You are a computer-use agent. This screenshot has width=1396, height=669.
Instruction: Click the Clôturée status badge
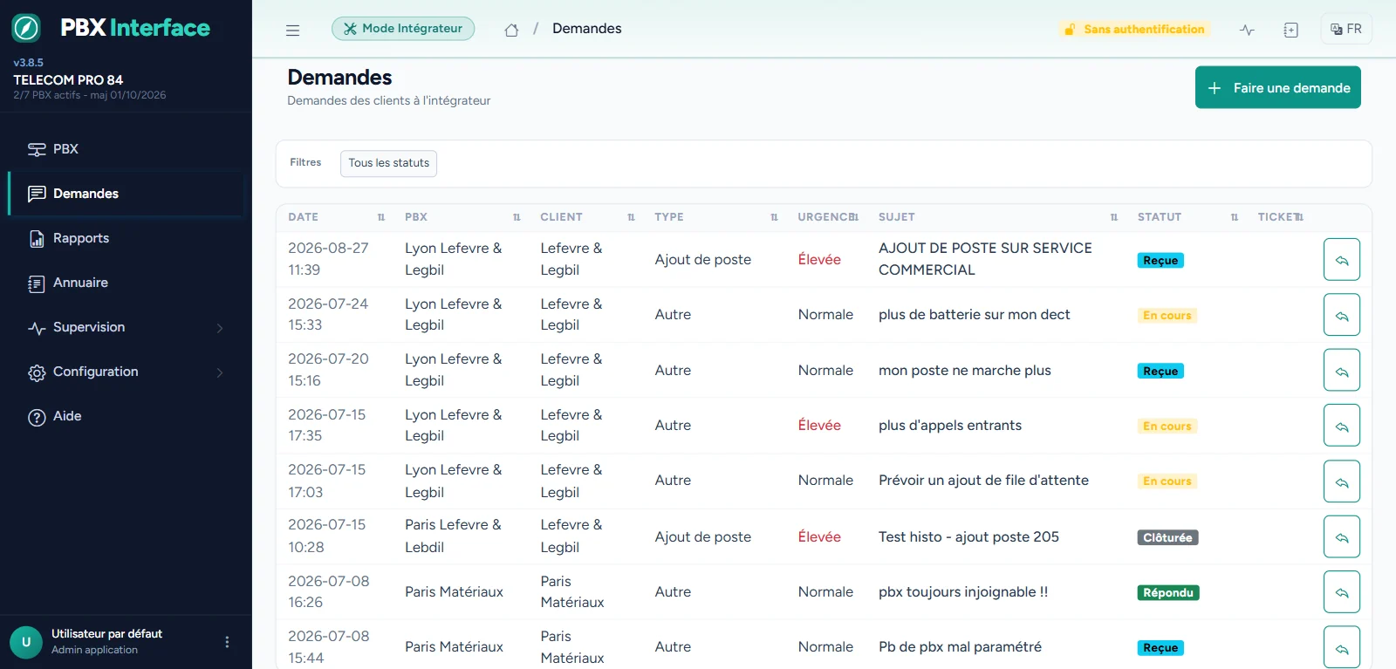click(1167, 537)
